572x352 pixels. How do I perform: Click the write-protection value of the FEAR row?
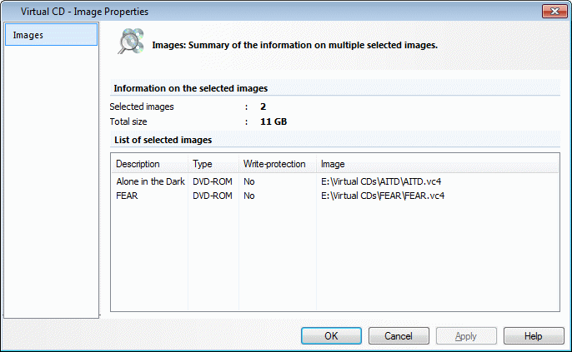pos(249,196)
